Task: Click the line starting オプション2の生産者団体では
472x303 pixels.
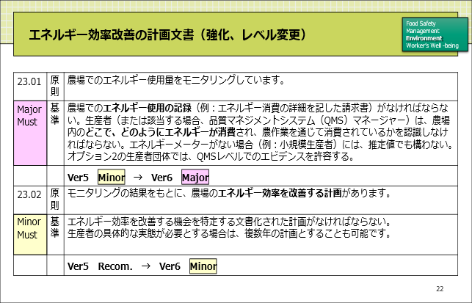Action: click(211, 156)
